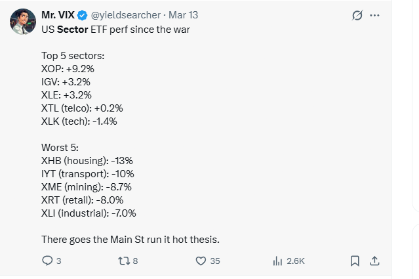Open Mr. VIX profile avatar
Viewport: 419px width, 279px height.
click(23, 22)
